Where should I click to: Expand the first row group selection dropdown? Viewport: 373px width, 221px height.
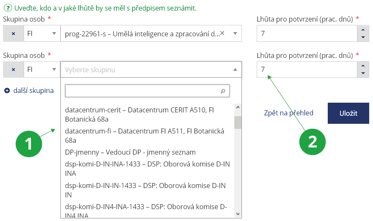tap(235, 34)
